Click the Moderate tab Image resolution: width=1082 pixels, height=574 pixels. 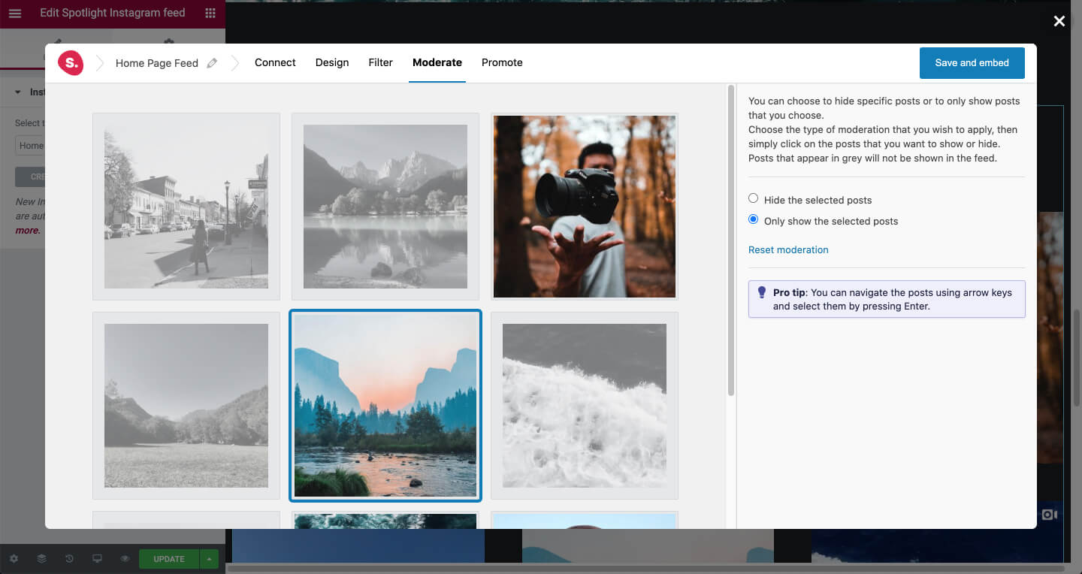437,63
